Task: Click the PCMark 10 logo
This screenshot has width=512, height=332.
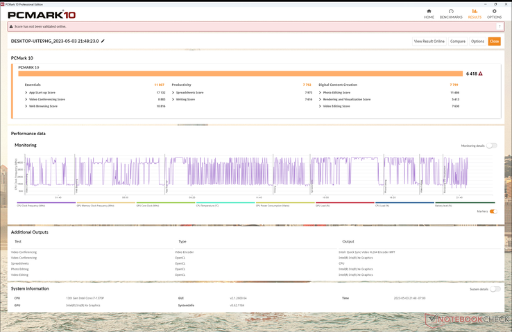Action: point(42,14)
